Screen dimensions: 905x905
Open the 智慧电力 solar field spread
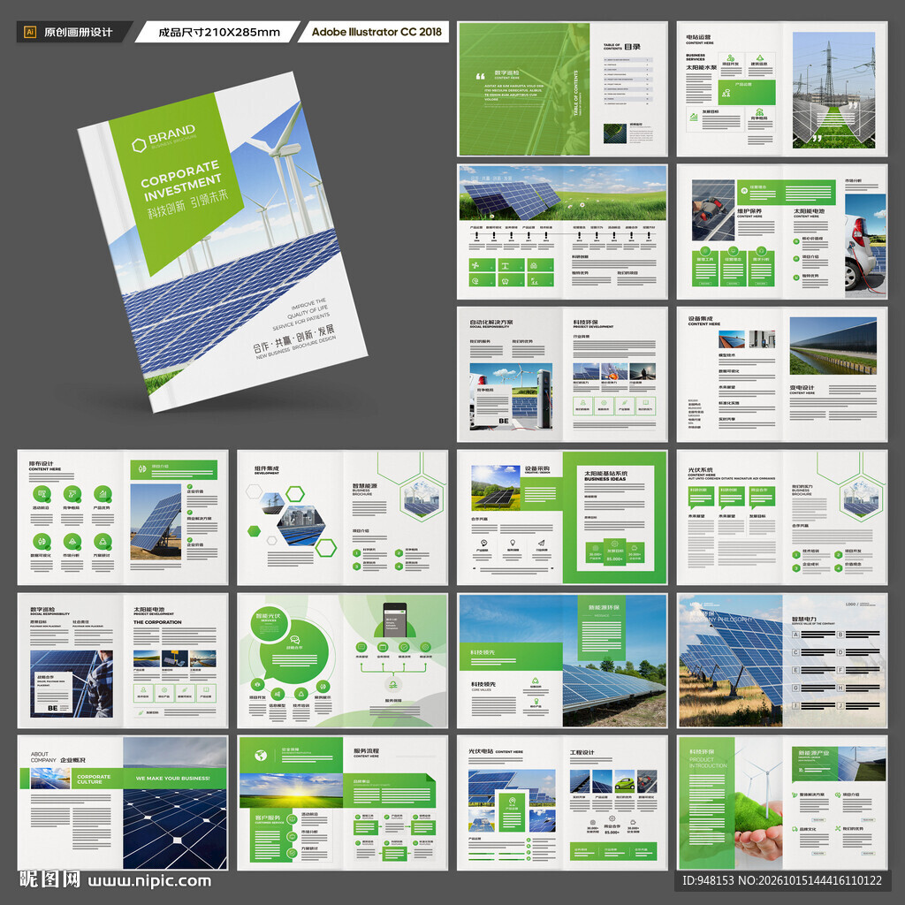coord(782,660)
